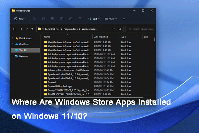This screenshot has width=199, height=133.
Task: Select AdvancedMicroDevicesInc-2.AMDRadeo folder
Action: click(x=69, y=70)
